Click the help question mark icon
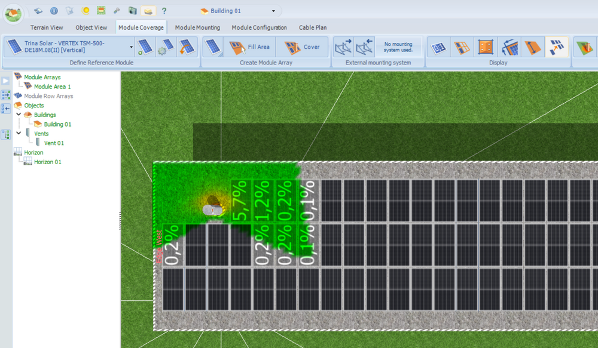This screenshot has height=348, width=598. (164, 11)
